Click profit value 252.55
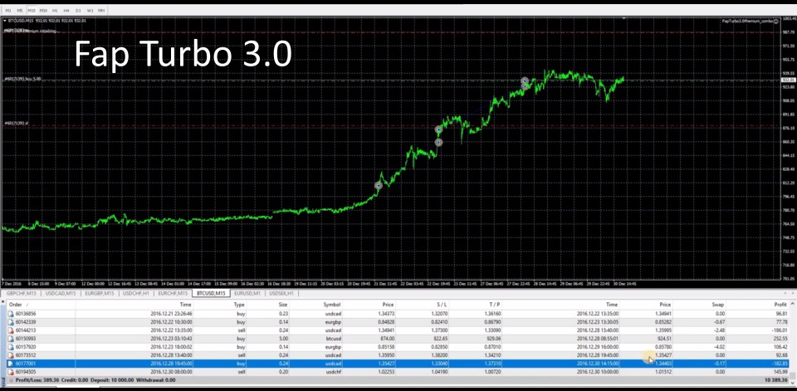The width and height of the screenshot is (797, 391). (x=780, y=339)
